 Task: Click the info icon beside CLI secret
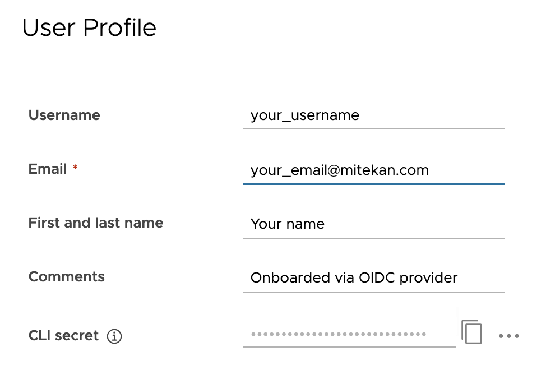pyautogui.click(x=114, y=336)
